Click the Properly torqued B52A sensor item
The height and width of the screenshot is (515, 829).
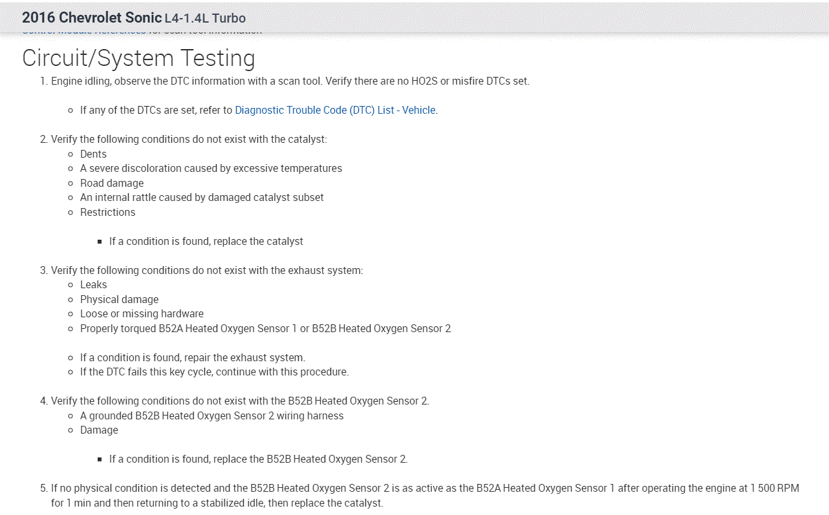point(265,328)
